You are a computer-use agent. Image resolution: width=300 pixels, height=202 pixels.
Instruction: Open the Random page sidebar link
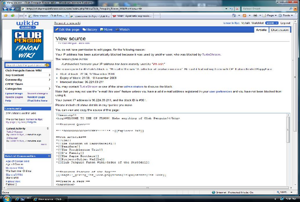click(x=36, y=97)
